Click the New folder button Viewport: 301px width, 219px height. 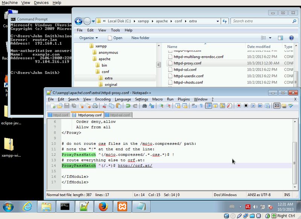tap(140, 38)
